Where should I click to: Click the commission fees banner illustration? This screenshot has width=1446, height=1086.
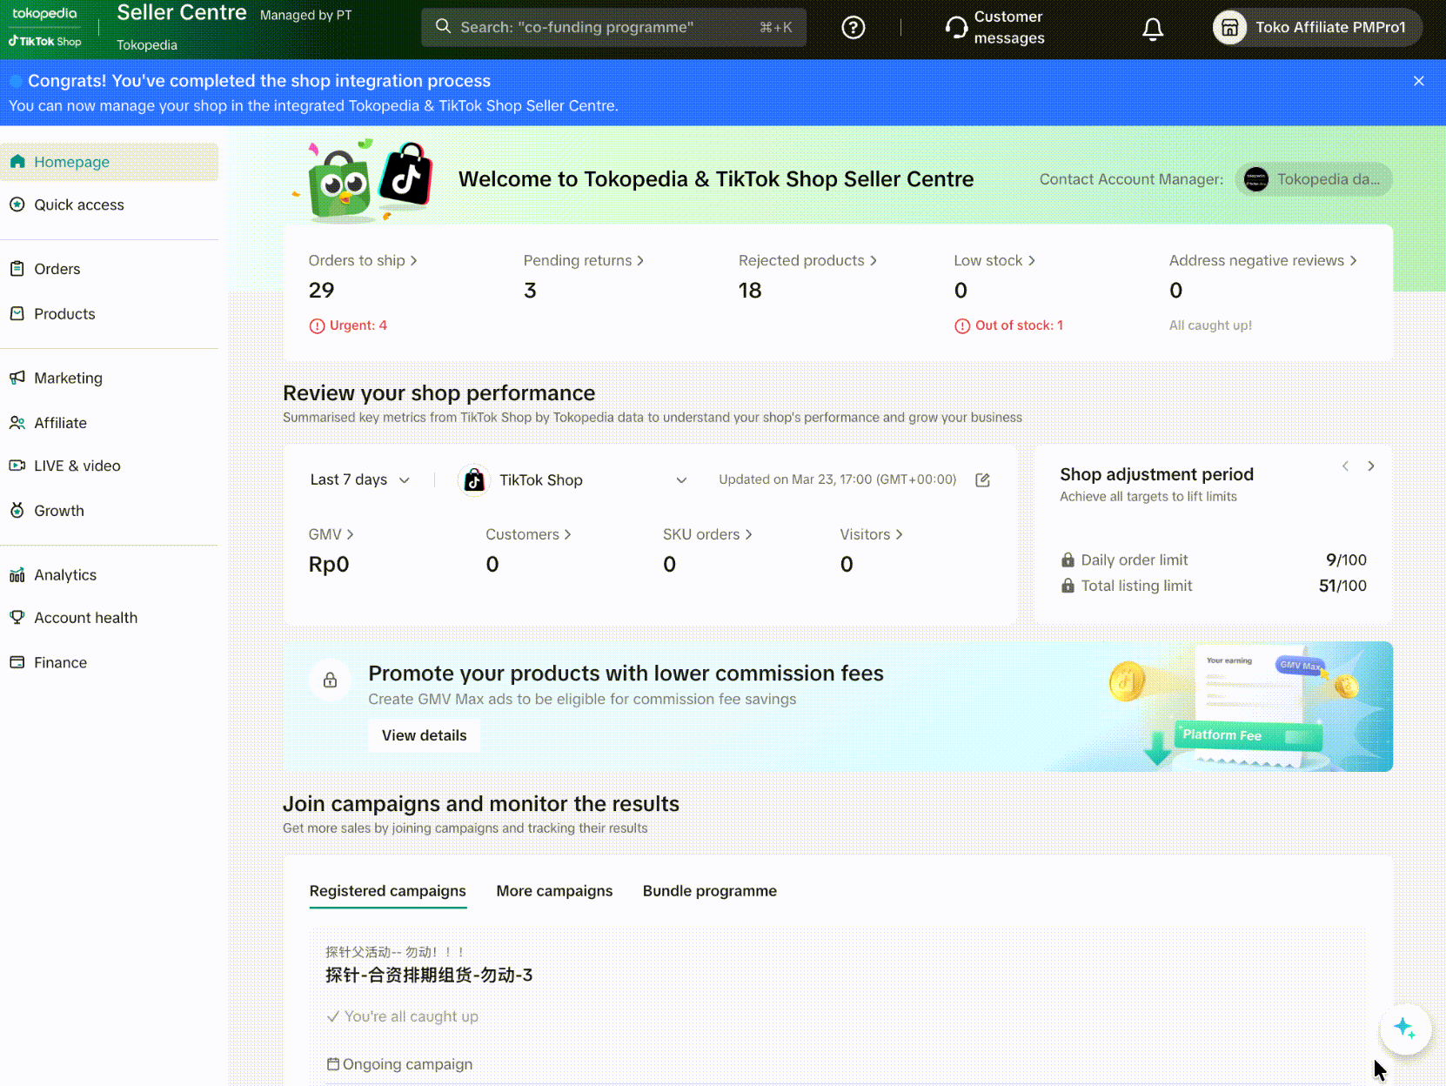tap(1248, 707)
